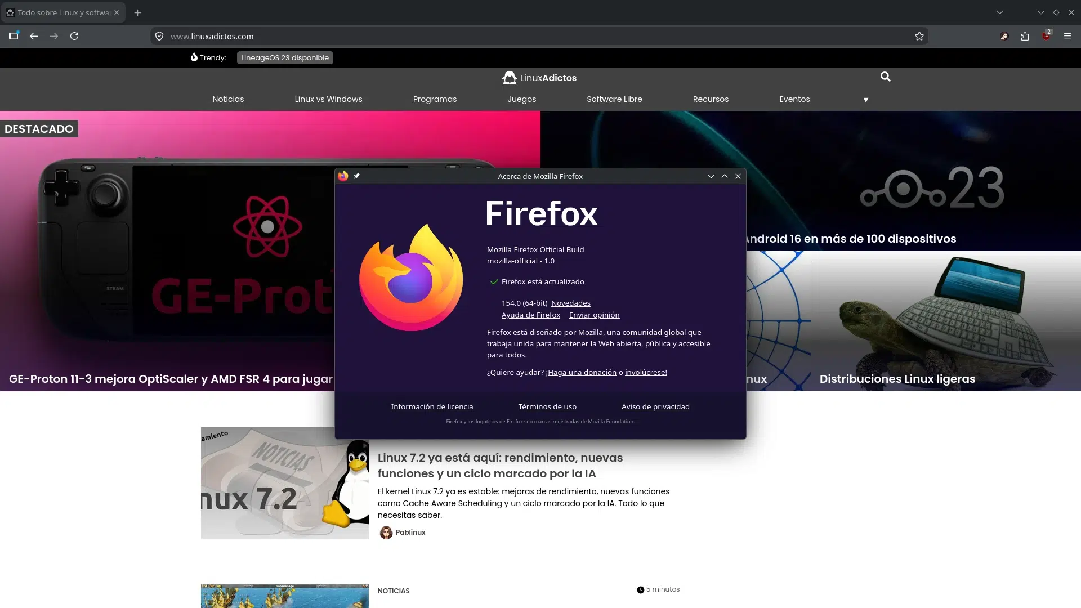Reload the page with the refresh icon
1081x608 pixels.
coord(74,36)
